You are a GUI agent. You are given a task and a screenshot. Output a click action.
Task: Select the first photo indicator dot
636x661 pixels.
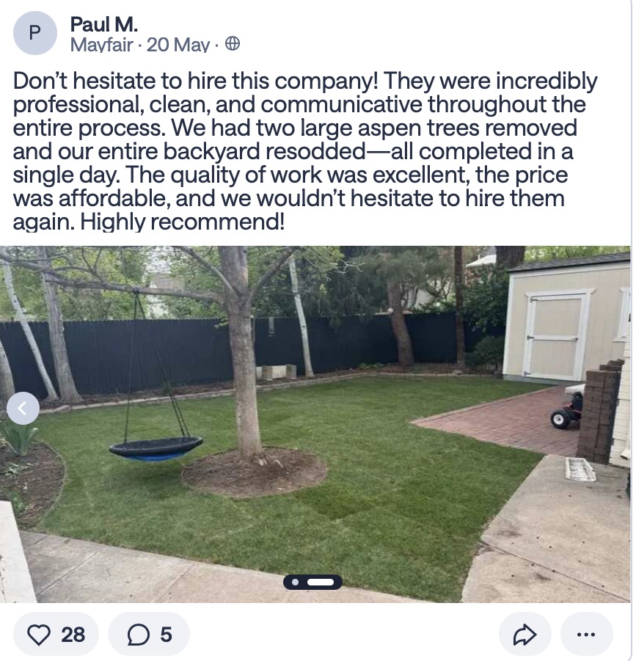tap(296, 583)
